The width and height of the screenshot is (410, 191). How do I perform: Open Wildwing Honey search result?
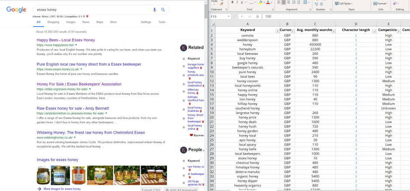coord(91,132)
